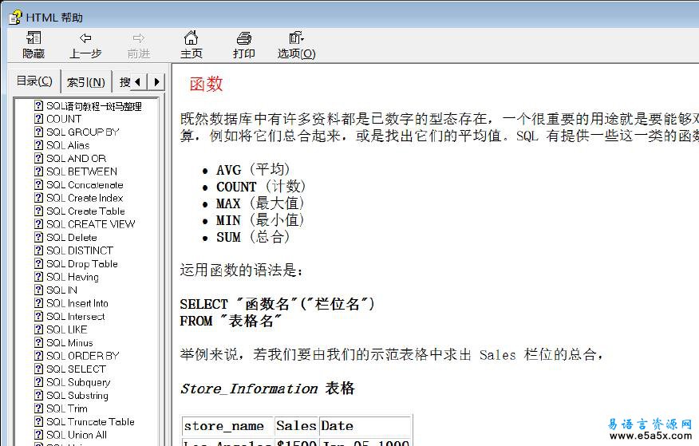Click the red 函数 heading

point(206,84)
